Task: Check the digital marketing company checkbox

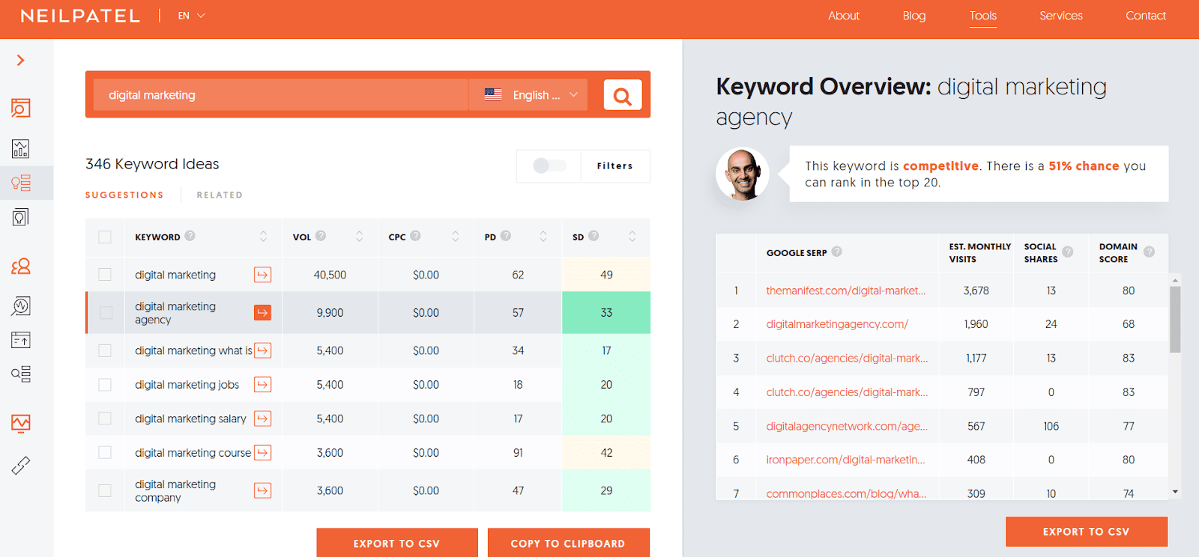Action: click(105, 490)
